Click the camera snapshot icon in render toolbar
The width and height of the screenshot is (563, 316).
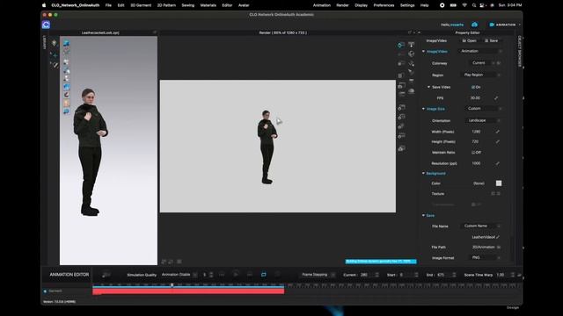pos(401,86)
